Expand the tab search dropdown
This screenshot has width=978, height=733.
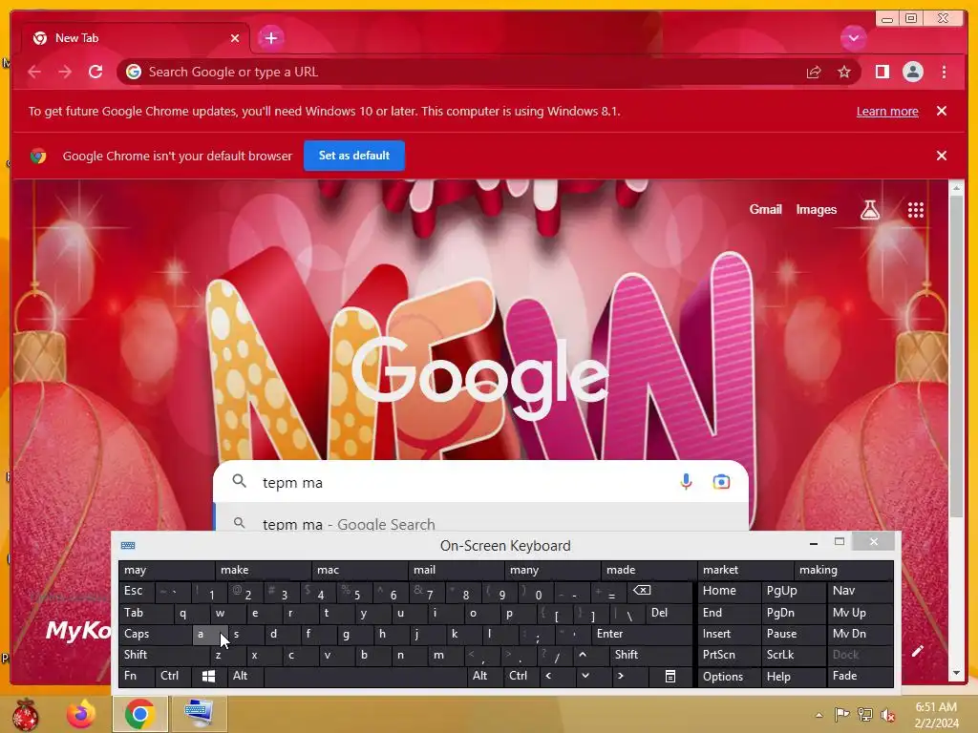pos(853,38)
